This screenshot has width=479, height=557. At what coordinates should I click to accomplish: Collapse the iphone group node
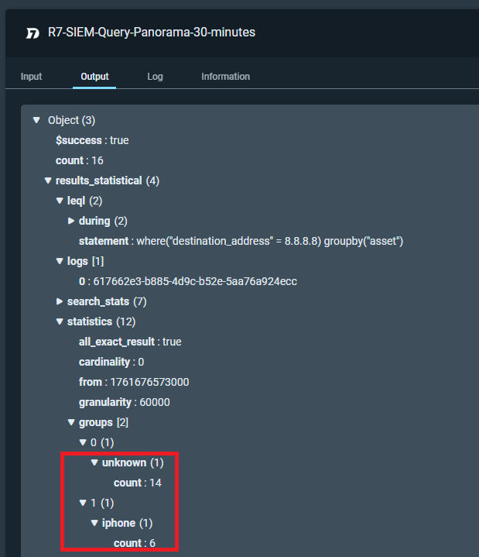click(94, 523)
